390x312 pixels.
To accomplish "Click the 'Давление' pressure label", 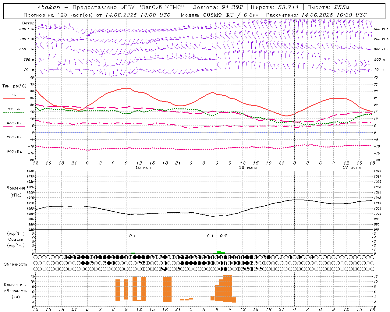I will [x=16, y=188].
